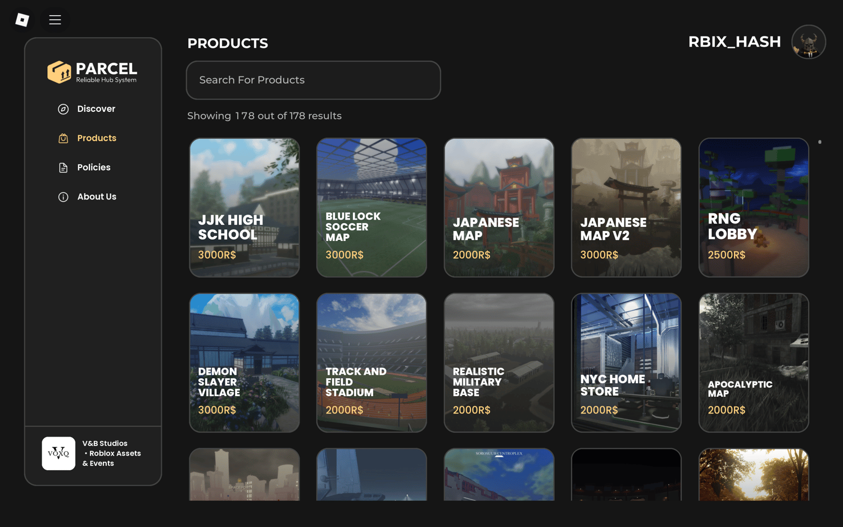843x527 pixels.
Task: Select the NYC Home Store card
Action: point(626,362)
